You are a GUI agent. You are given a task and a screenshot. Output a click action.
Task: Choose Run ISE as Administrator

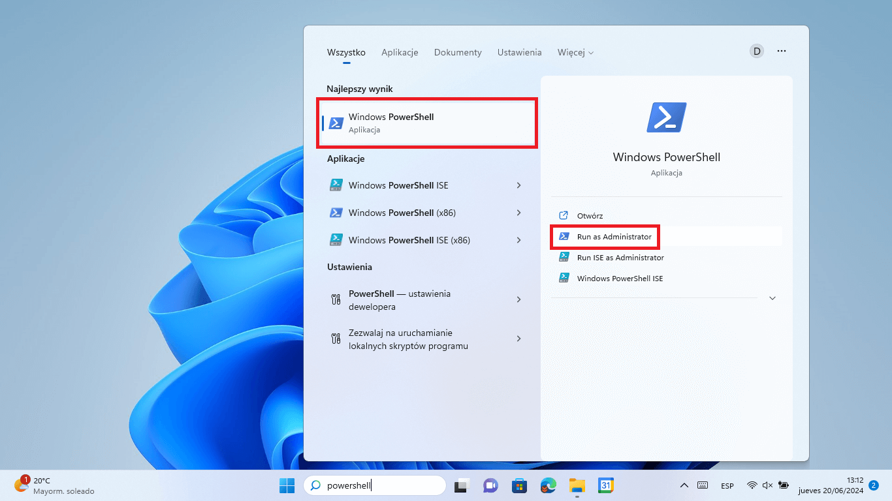click(x=620, y=258)
